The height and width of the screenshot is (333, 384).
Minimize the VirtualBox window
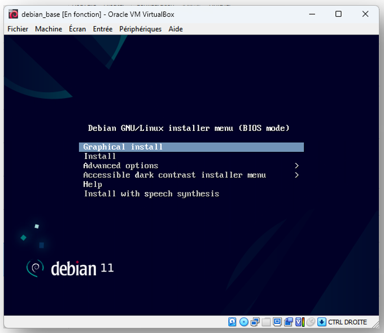point(312,14)
